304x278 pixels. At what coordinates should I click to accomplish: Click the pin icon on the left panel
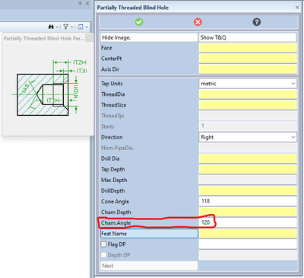[80, 3]
